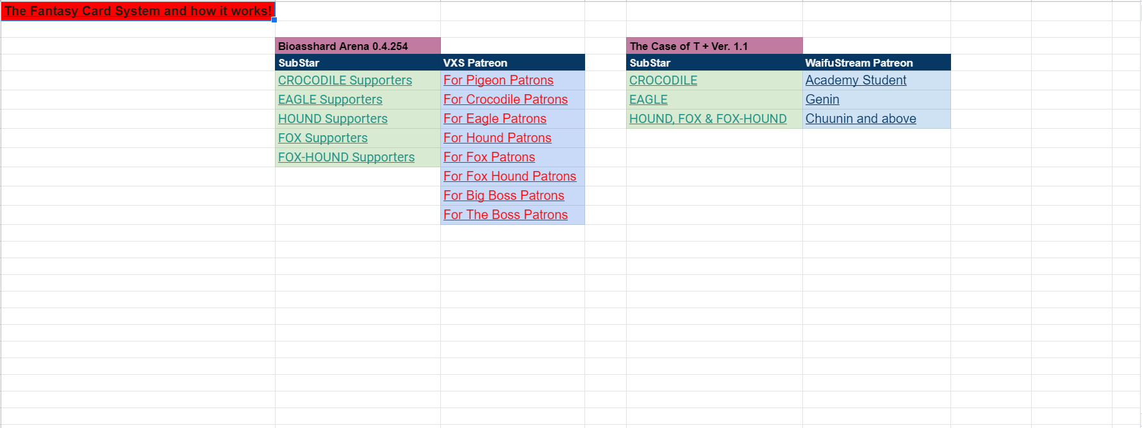Follow the For Pigeon Patrons link

point(498,81)
